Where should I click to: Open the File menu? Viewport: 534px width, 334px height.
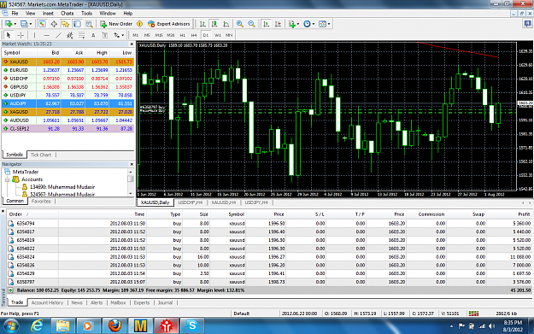tap(15, 14)
